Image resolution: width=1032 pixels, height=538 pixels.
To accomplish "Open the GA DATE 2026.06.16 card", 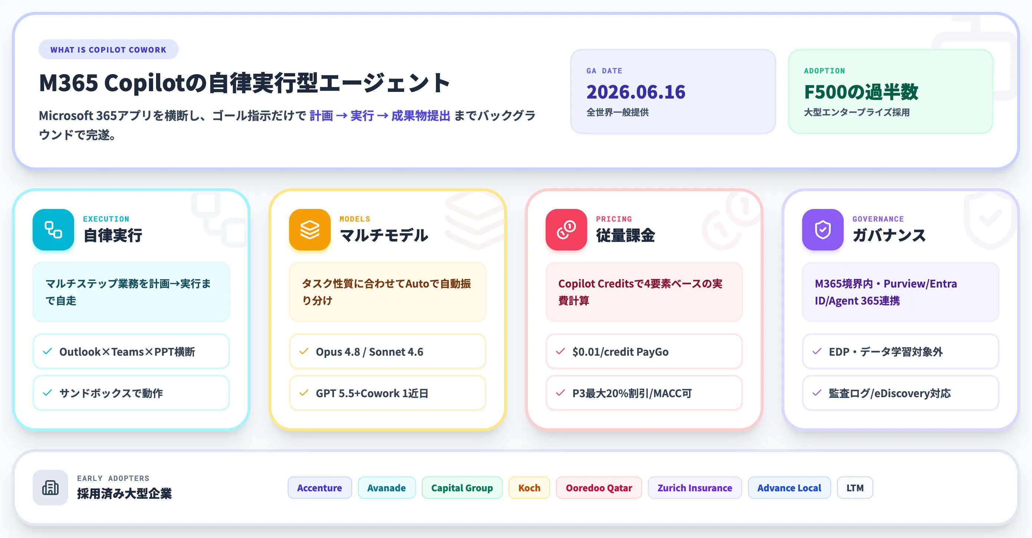I will tap(673, 91).
